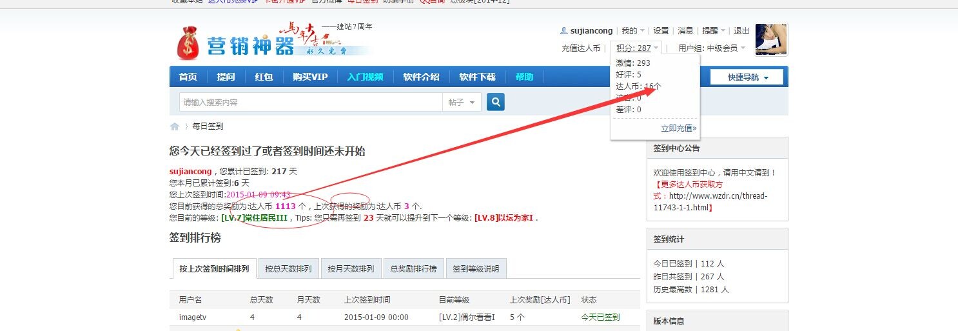Expand the 用户组: 中级会员 dropdown
Screen dimensions: 958x331
point(712,48)
